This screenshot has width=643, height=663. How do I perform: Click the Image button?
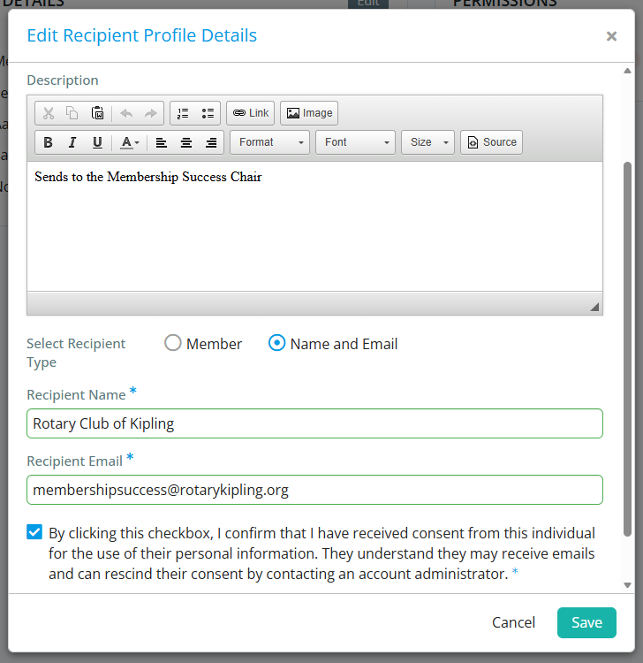coord(309,113)
